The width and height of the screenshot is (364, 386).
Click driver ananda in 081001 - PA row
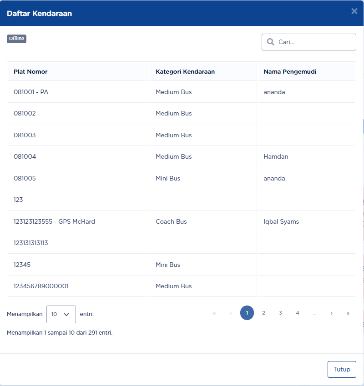[x=274, y=92]
